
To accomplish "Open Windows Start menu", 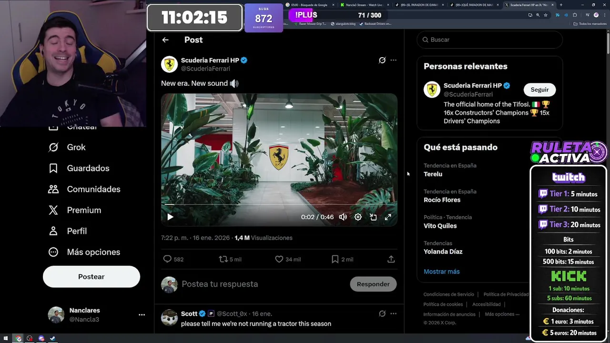I will pyautogui.click(x=6, y=339).
